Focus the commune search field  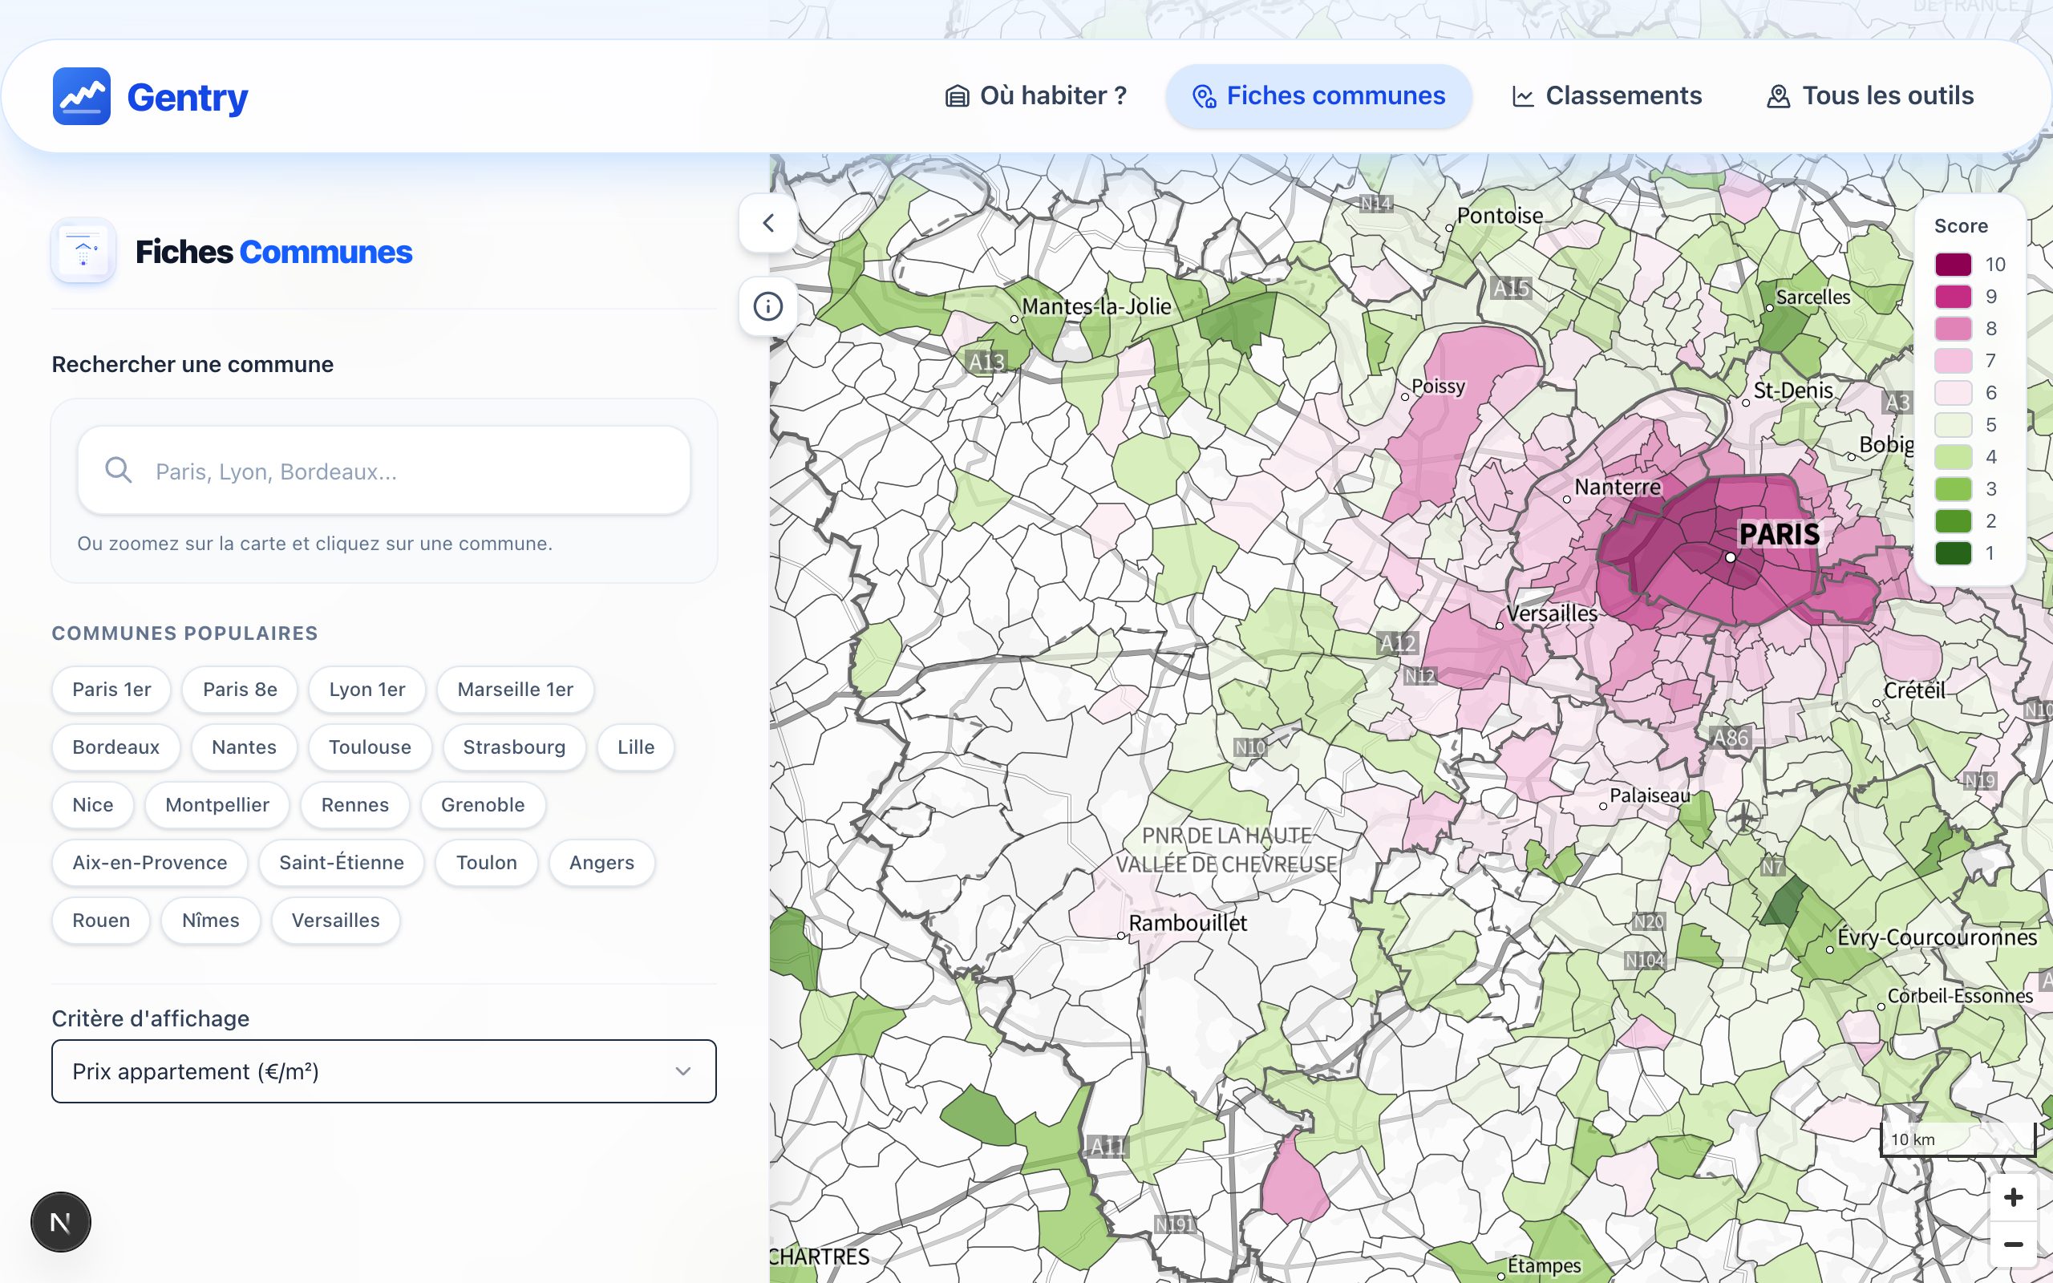click(x=383, y=470)
